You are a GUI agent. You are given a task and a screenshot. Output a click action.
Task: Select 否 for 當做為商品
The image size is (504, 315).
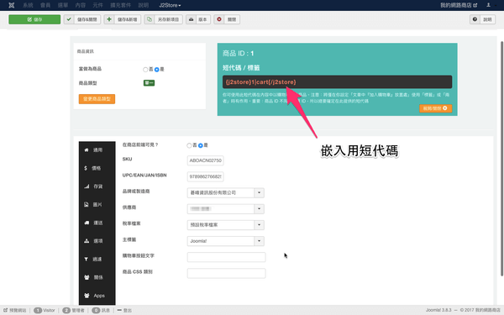pos(145,70)
